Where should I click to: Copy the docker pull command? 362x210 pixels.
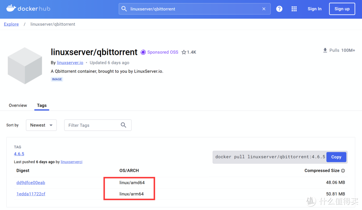[x=336, y=157]
